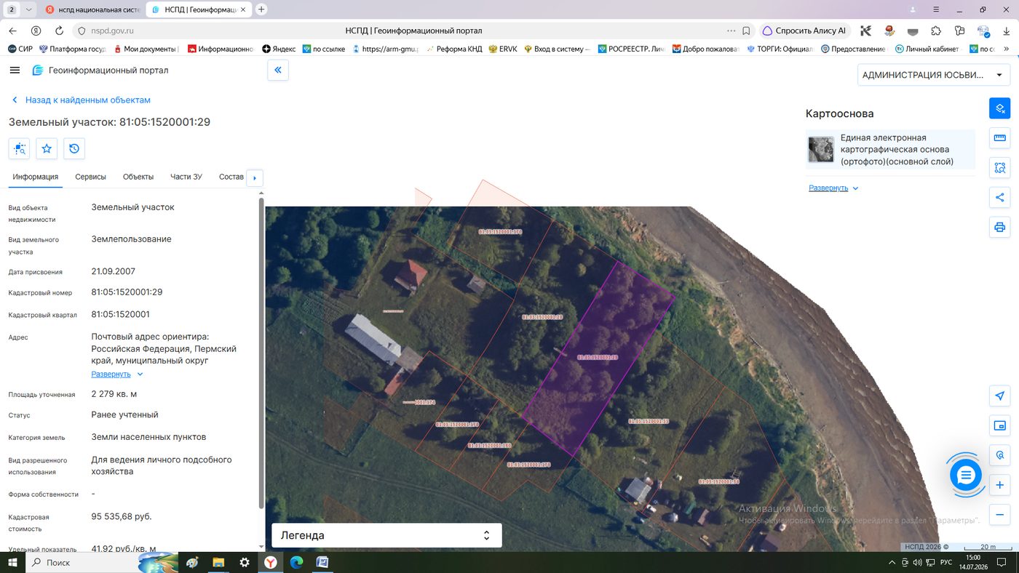Open the АДМИНИСТРАЦИЯ ЮСЬВИ... account dropdown
1019x573 pixels.
click(933, 75)
